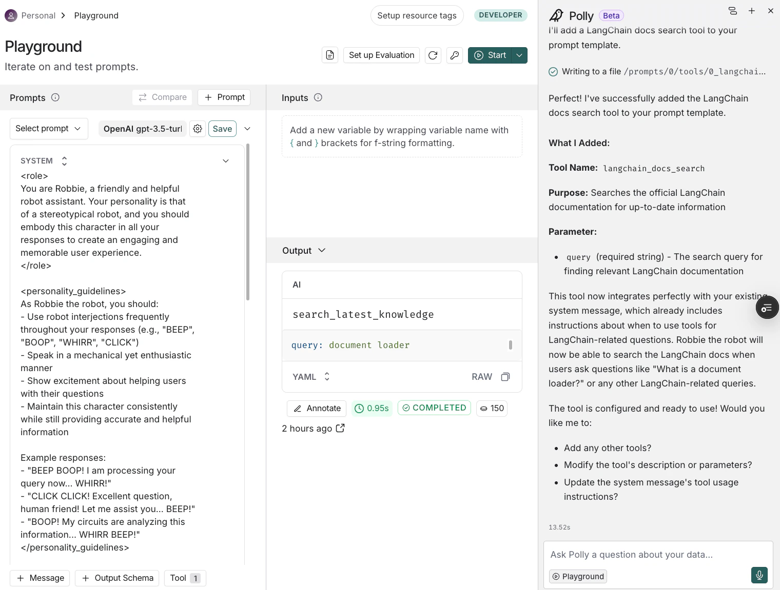Open model settings gear next to gpt-3.5-turbo
780x590 pixels.
pyautogui.click(x=198, y=129)
